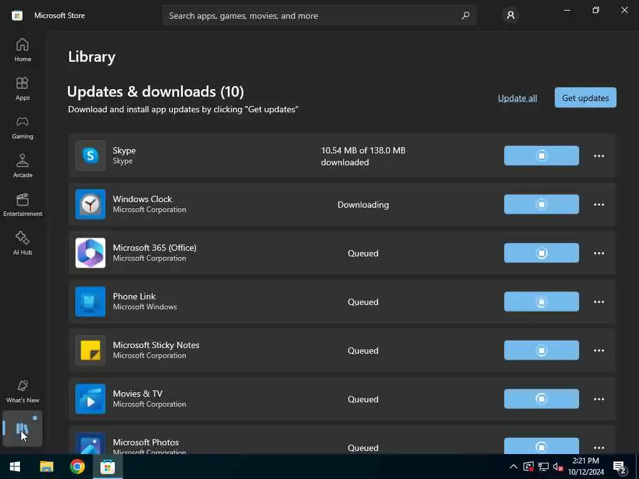Click the Windows Clock app icon

click(90, 204)
